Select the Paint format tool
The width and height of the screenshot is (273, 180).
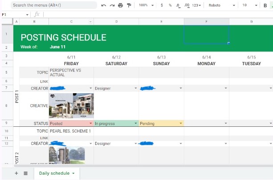129,5
